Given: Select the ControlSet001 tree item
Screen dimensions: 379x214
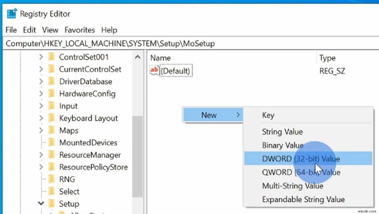Looking at the screenshot, I should (84, 57).
